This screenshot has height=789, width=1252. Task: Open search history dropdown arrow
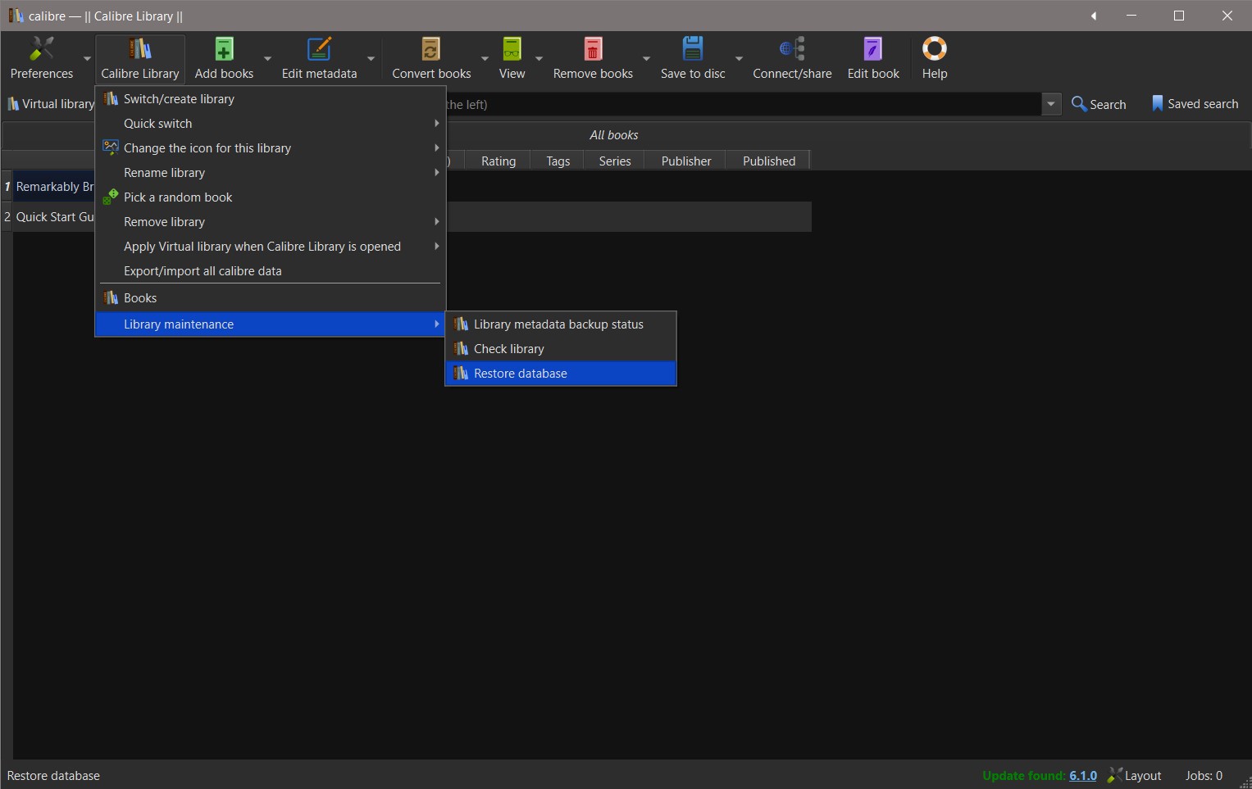pos(1050,104)
